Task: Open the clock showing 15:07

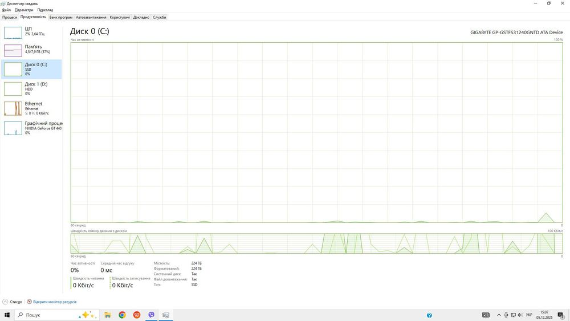Action: pyautogui.click(x=544, y=315)
